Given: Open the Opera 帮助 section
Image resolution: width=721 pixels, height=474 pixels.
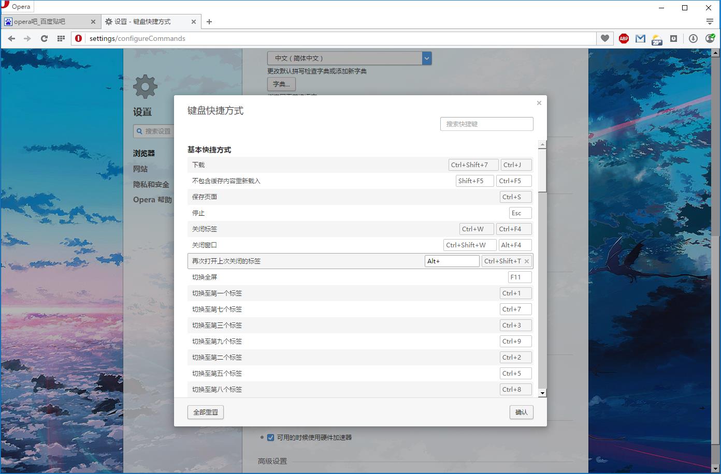Looking at the screenshot, I should click(x=152, y=200).
